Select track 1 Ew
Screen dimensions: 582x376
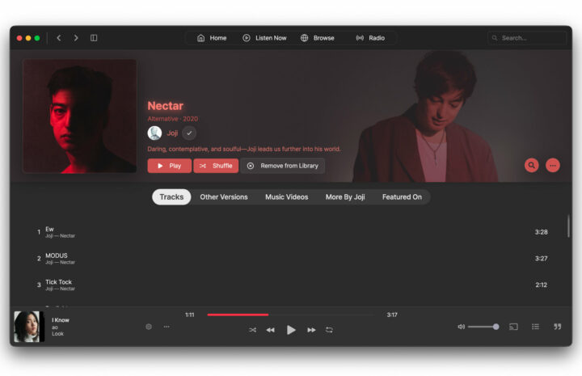pyautogui.click(x=291, y=232)
